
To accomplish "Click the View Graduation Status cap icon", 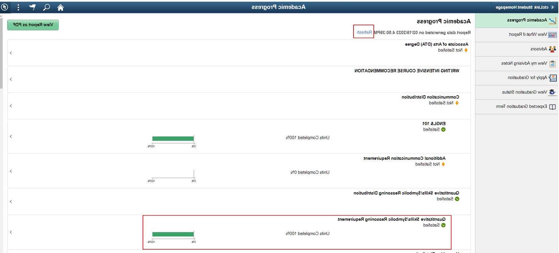I will (x=552, y=92).
